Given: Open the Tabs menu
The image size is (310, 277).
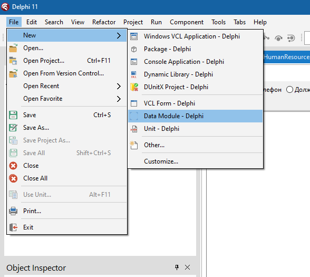Looking at the screenshot, I should [x=239, y=22].
